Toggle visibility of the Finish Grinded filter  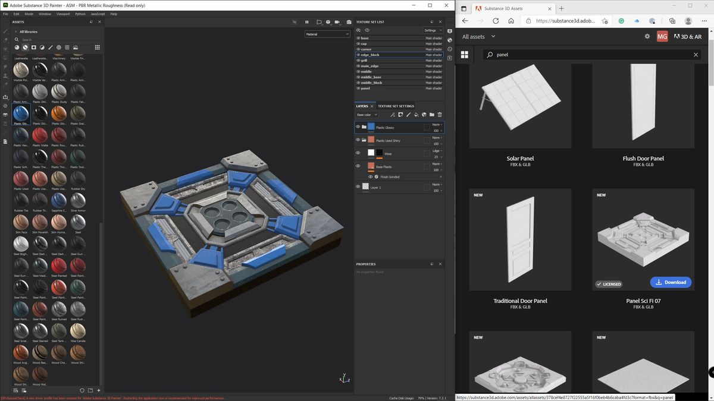pos(371,176)
